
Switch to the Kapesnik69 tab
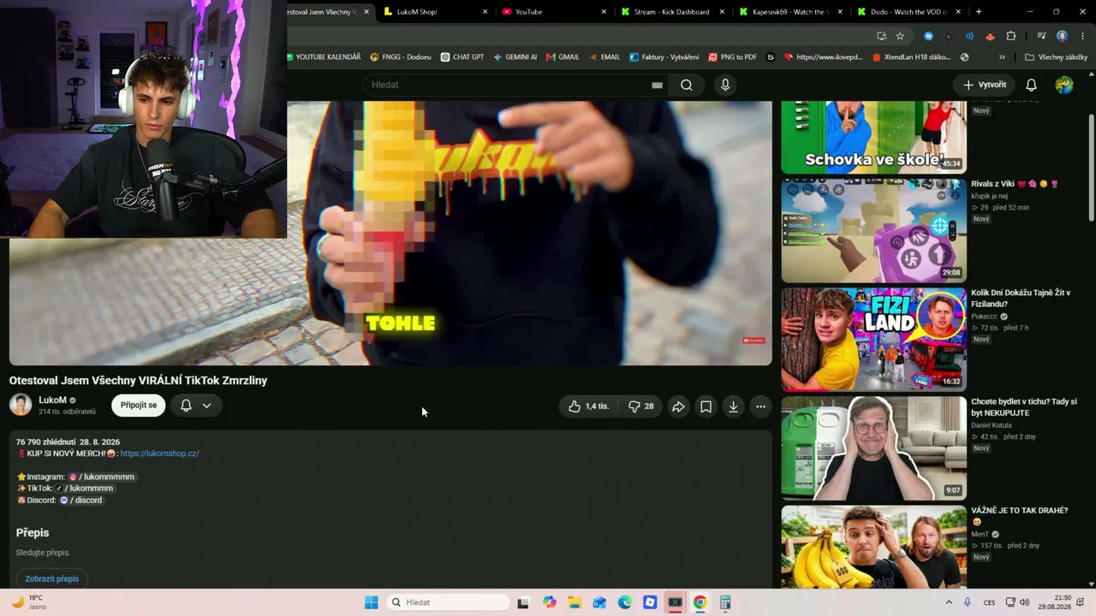788,12
